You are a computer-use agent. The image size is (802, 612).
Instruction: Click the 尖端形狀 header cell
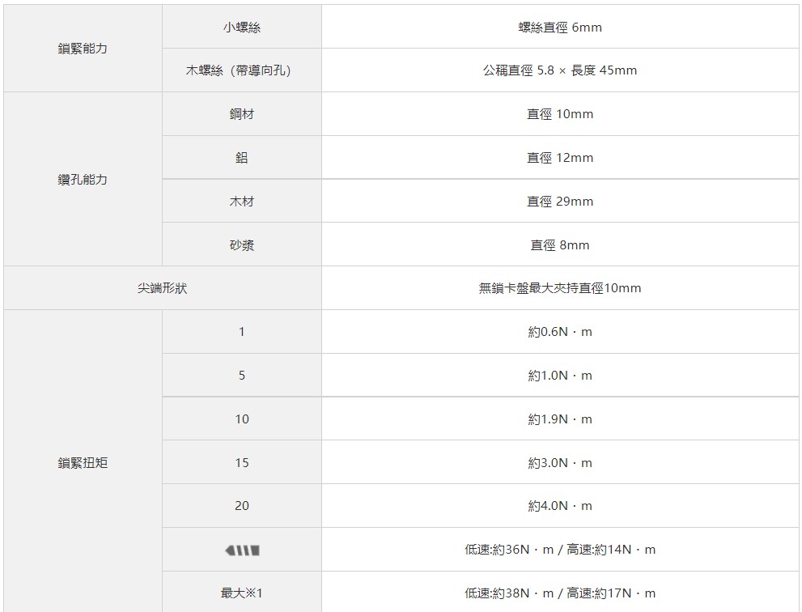click(162, 288)
